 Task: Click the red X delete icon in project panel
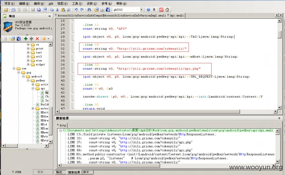coord(37,39)
